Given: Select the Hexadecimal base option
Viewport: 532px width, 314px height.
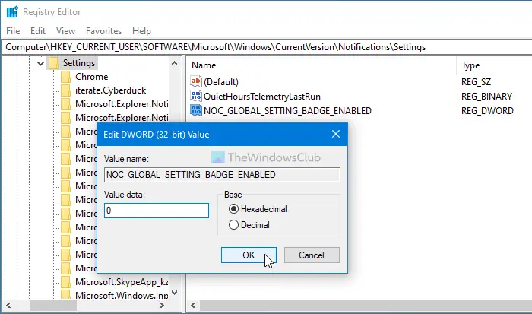Looking at the screenshot, I should 258,209.
